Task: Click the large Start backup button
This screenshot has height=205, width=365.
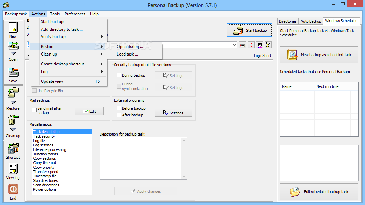Action: pyautogui.click(x=250, y=30)
